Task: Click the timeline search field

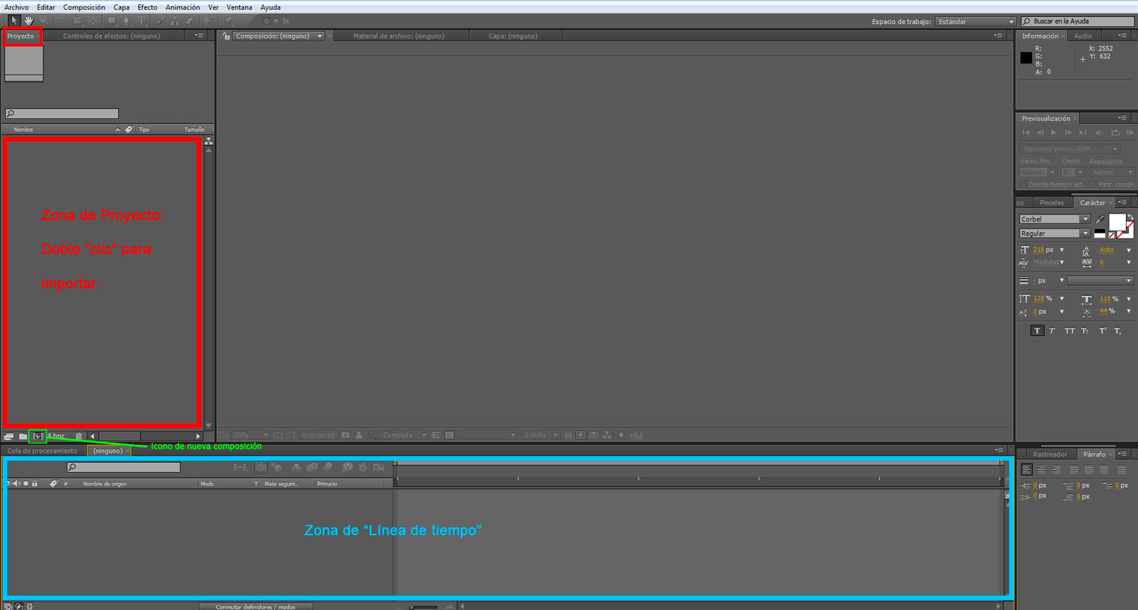Action: pyautogui.click(x=124, y=467)
